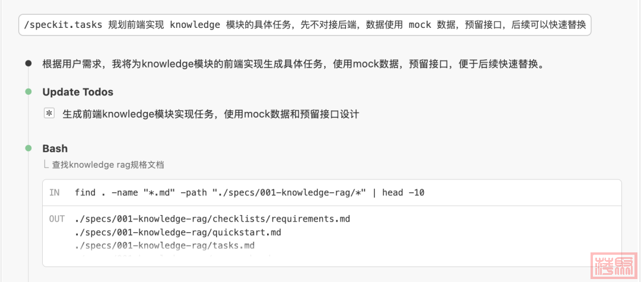Focus the /speckit.tasks prompt input box
The image size is (641, 282).
pyautogui.click(x=305, y=25)
